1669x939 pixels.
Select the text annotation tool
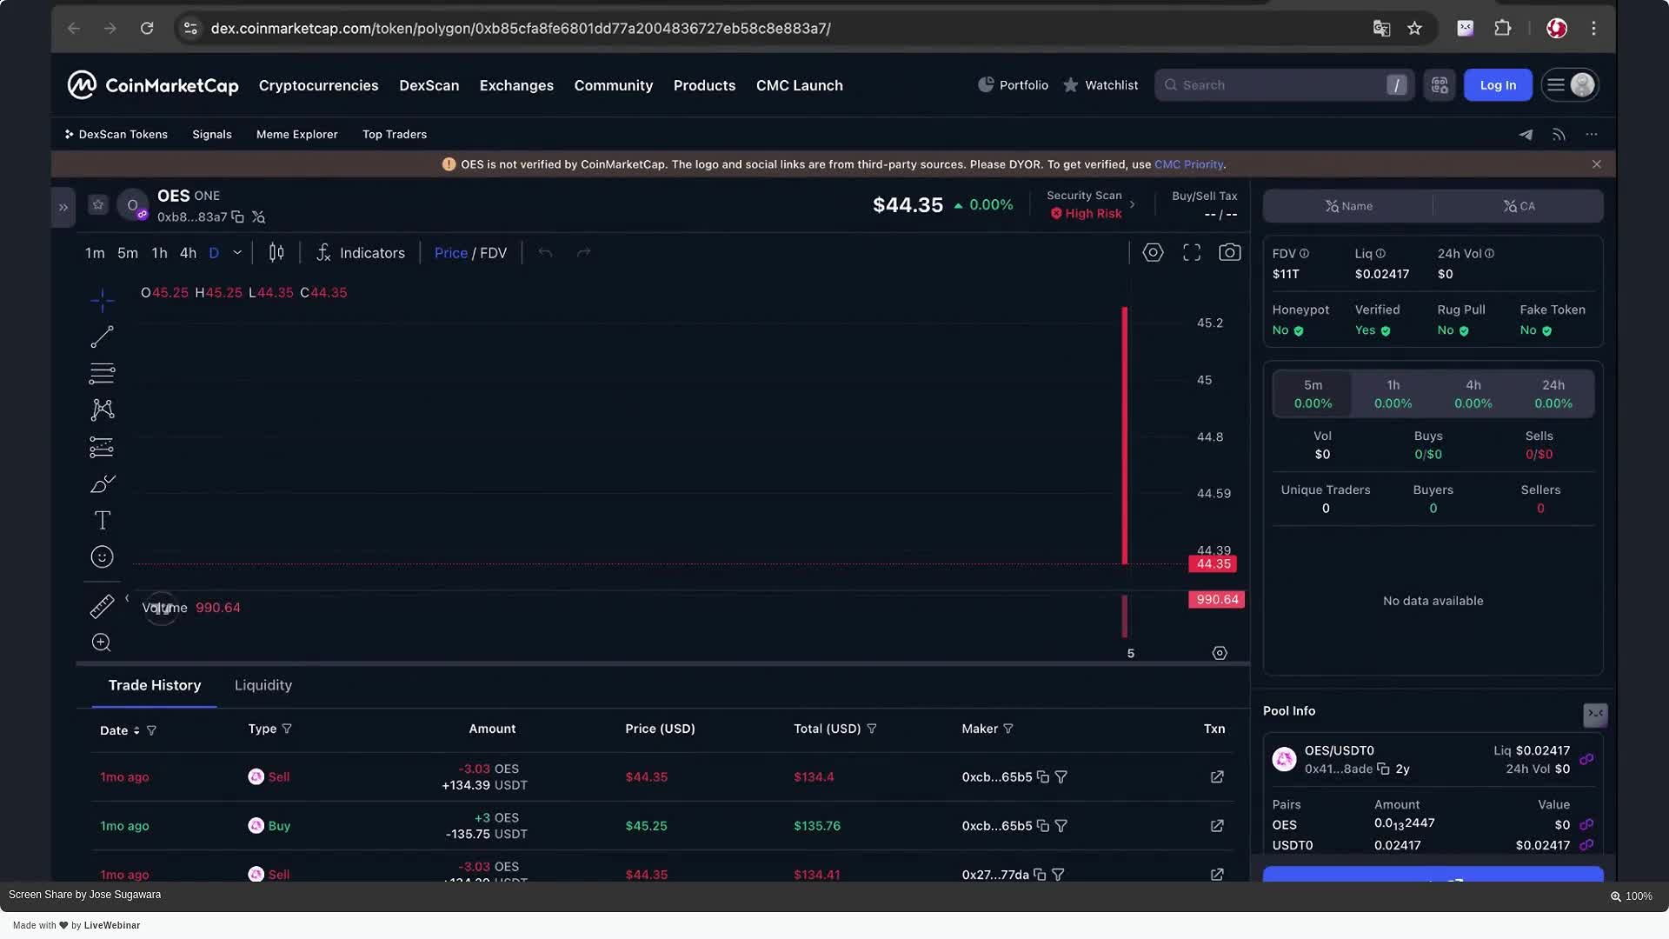102,520
